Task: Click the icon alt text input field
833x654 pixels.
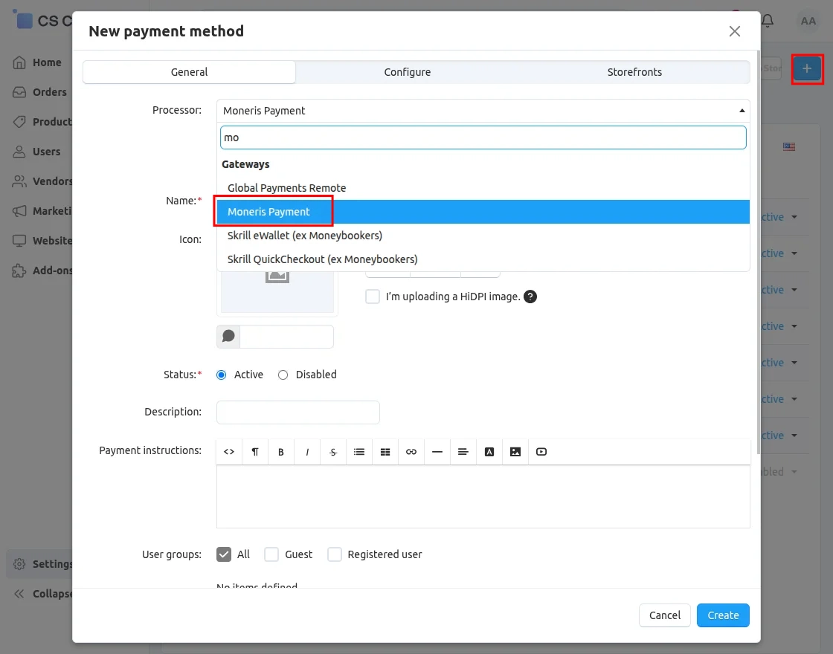Action: point(287,337)
